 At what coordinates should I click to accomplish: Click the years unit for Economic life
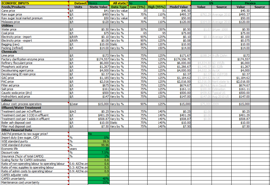(x=78, y=149)
